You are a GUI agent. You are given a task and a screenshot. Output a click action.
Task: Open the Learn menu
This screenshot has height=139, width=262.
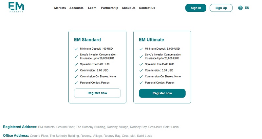tap(92, 8)
